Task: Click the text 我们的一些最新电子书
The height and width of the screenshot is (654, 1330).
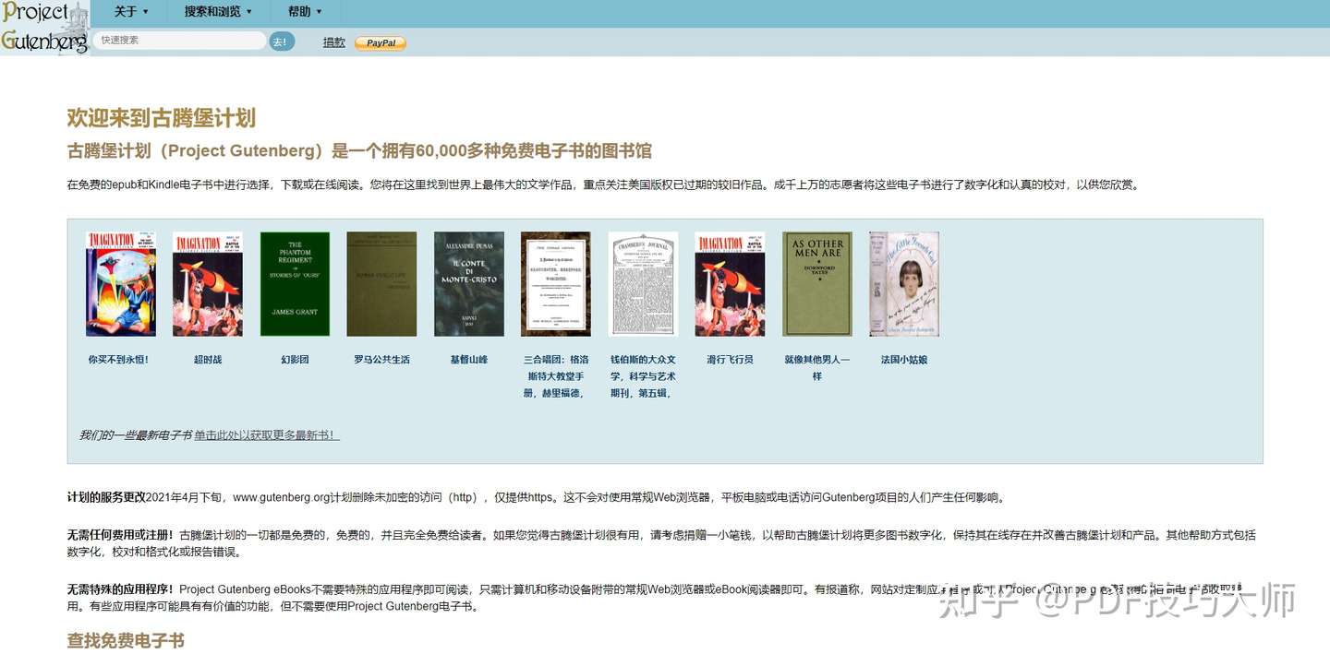Action: point(135,435)
